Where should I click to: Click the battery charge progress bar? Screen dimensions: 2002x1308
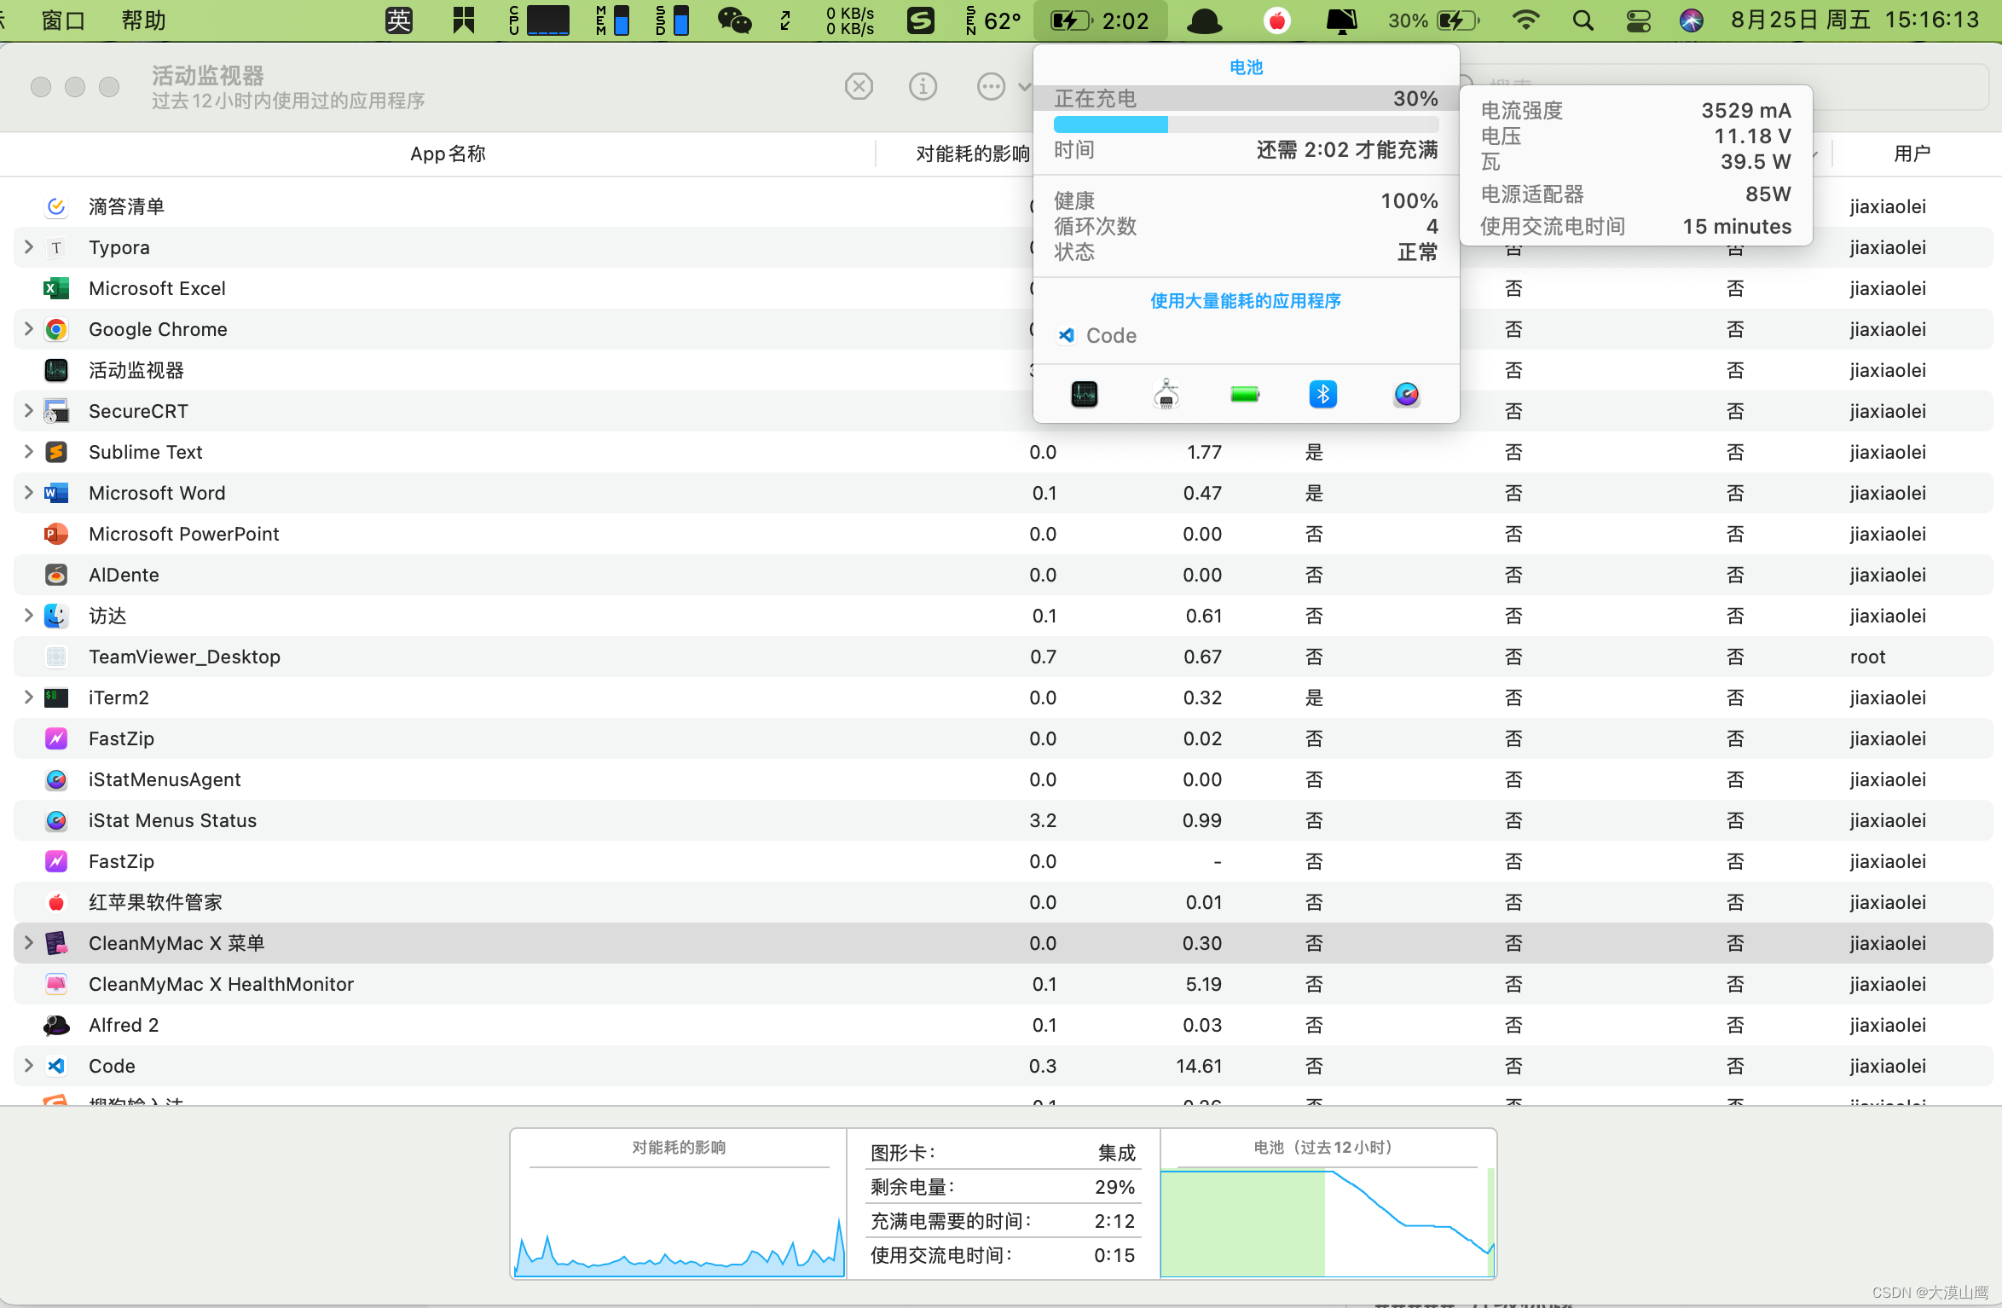[x=1246, y=124]
